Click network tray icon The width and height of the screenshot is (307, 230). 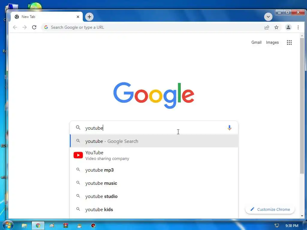[277, 226]
